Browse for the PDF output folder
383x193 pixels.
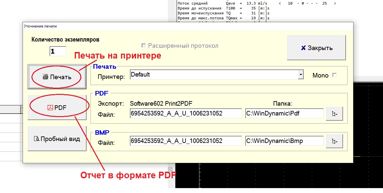(334, 114)
